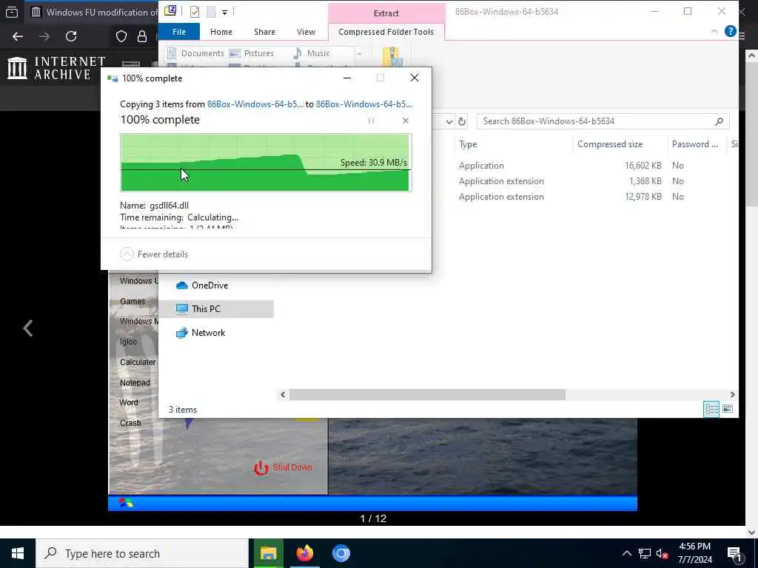
Task: Open the Explorer help question mark icon
Action: tap(730, 31)
